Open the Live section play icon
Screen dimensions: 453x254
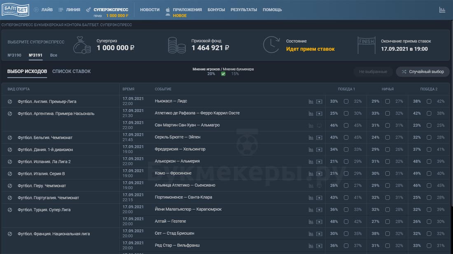click(x=36, y=9)
